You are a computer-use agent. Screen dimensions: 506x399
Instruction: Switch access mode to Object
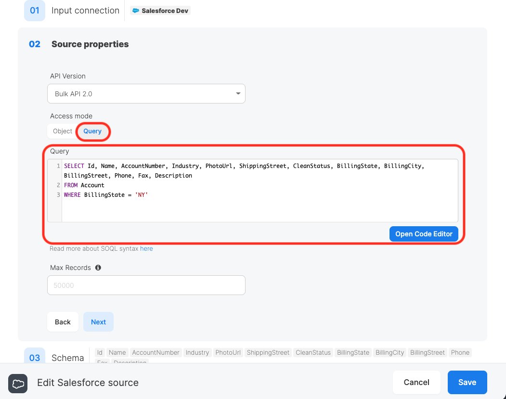(x=62, y=131)
